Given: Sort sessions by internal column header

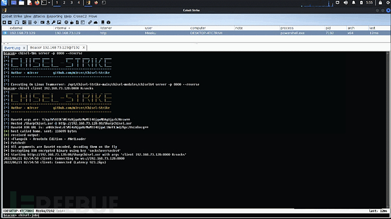Looking at the screenshot, I should 76,28.
